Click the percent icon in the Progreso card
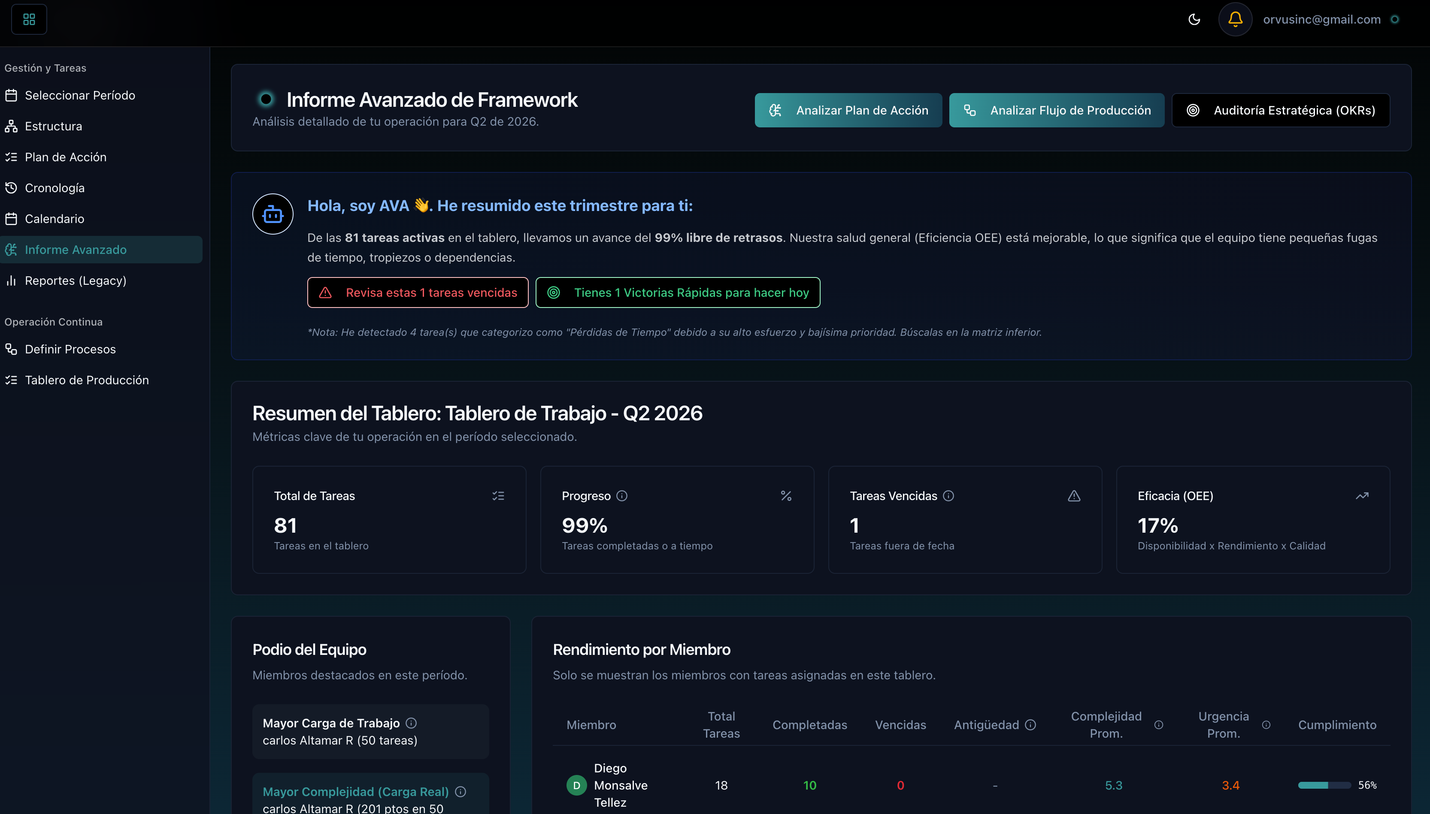The image size is (1430, 814). click(x=786, y=496)
